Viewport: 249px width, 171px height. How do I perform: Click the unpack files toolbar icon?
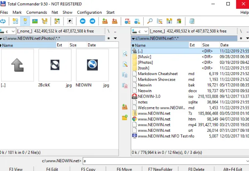pos(114,21)
